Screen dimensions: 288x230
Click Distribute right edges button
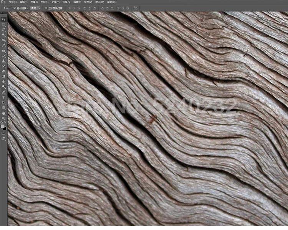(128, 8)
